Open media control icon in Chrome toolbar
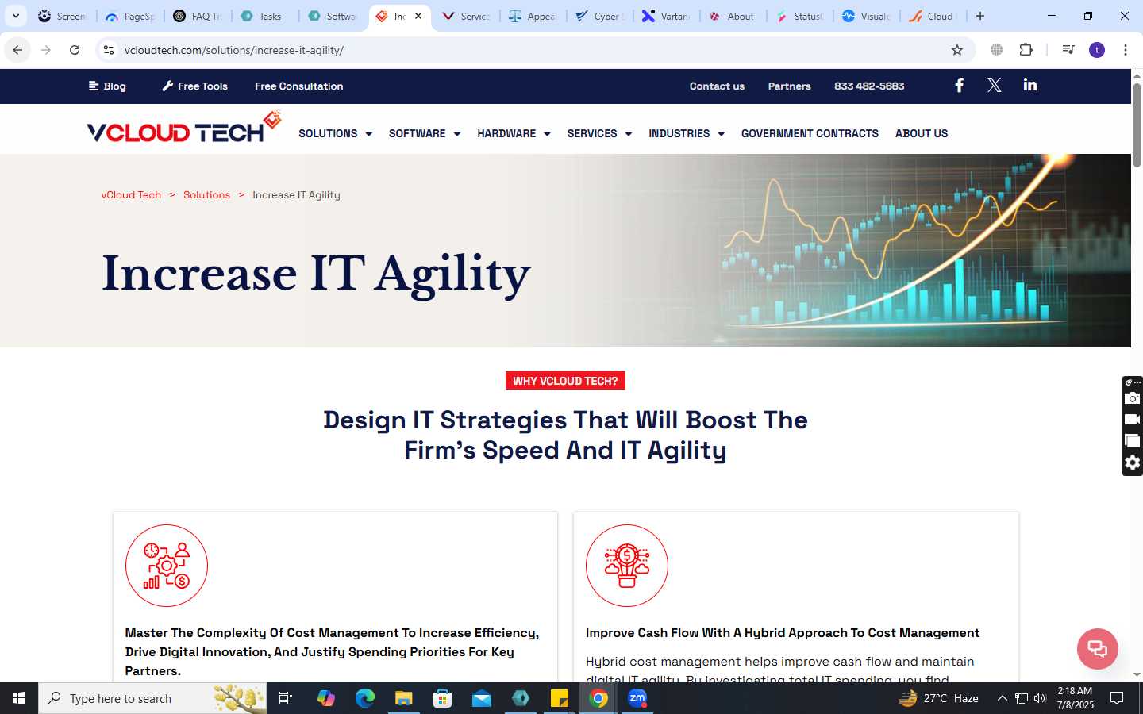The height and width of the screenshot is (714, 1143). tap(1068, 50)
